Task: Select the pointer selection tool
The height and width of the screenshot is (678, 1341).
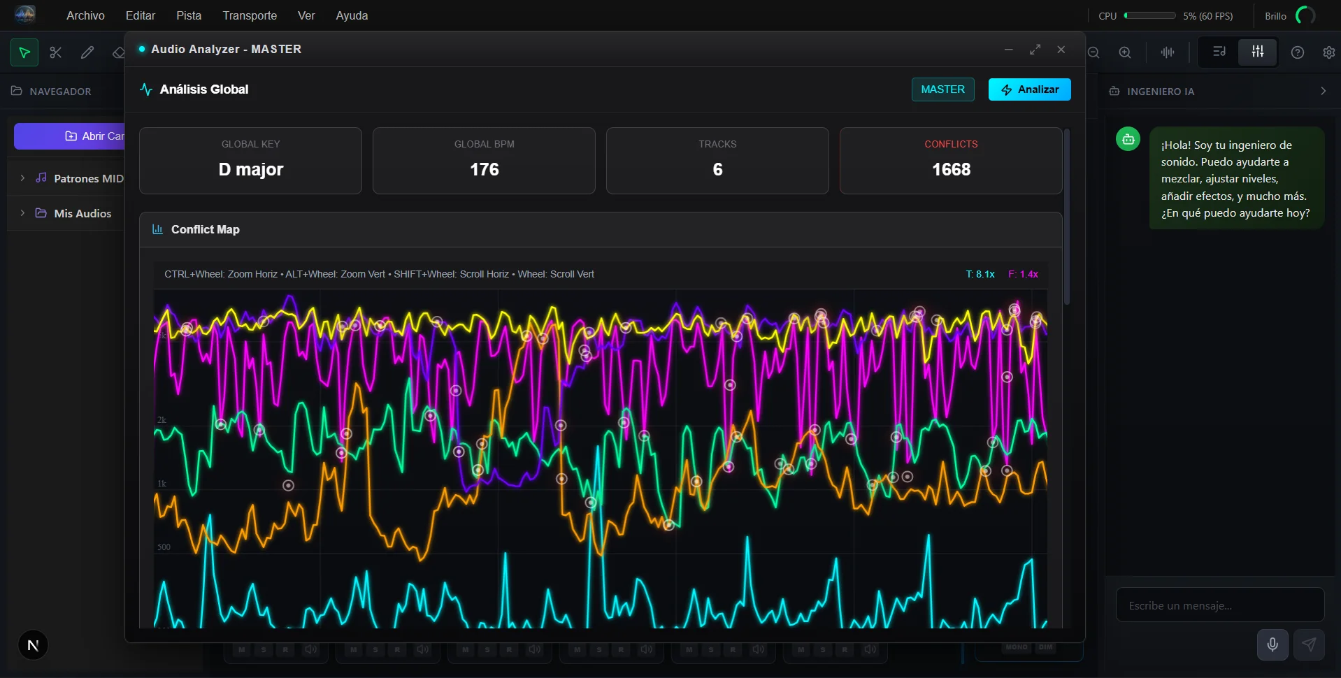Action: click(24, 52)
